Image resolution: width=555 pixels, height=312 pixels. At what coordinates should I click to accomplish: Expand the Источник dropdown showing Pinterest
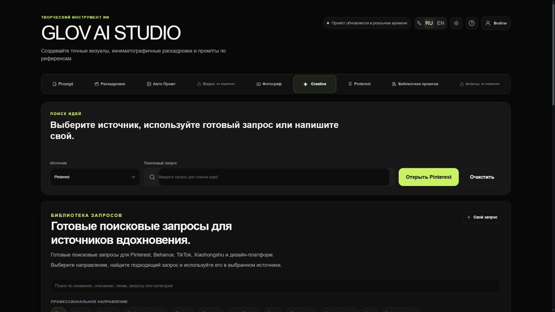coord(95,177)
